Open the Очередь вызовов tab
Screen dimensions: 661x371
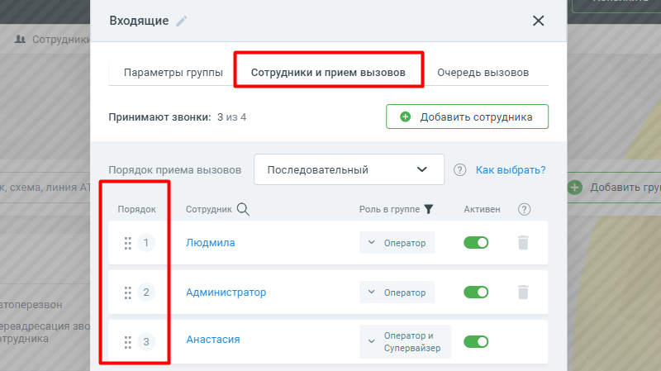click(x=483, y=73)
